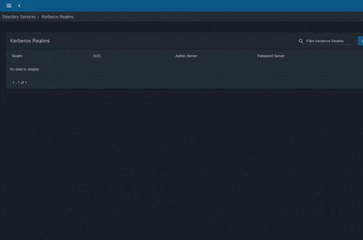Screen dimensions: 363x240
Task: Click the blue button beside filter
Action: tap(361, 41)
